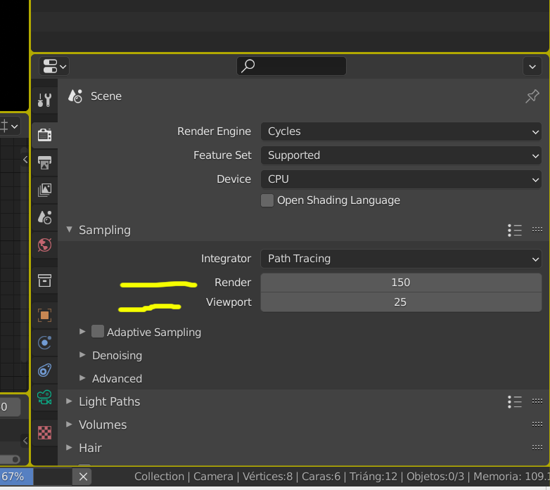Click the Scene icon in the header
The width and height of the screenshot is (550, 490).
coord(75,96)
